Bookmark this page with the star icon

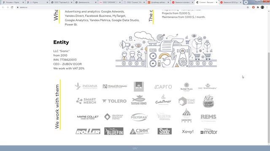click(248, 8)
